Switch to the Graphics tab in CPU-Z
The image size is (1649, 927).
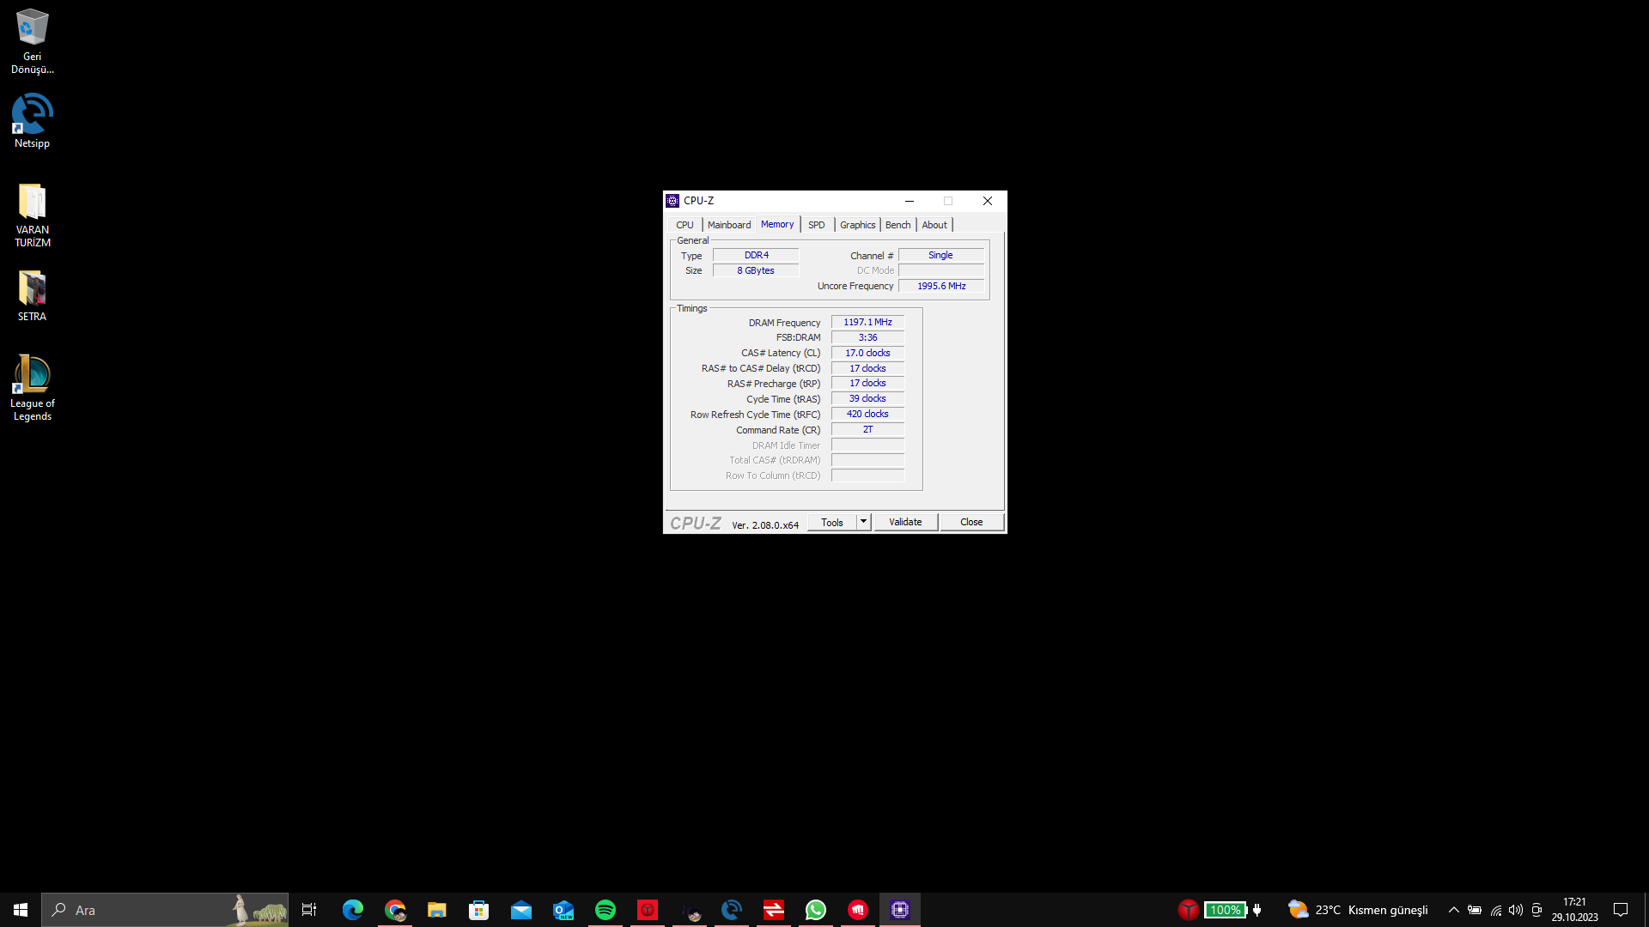[x=857, y=224]
